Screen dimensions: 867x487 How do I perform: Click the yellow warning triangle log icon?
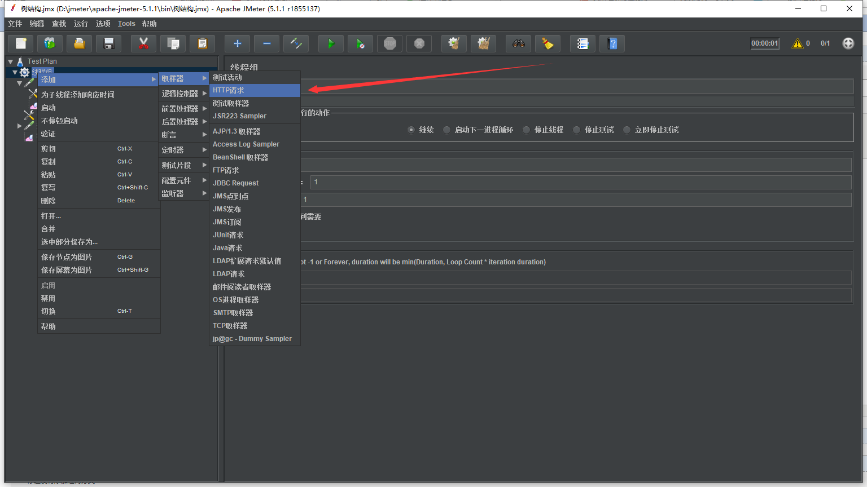click(x=797, y=43)
